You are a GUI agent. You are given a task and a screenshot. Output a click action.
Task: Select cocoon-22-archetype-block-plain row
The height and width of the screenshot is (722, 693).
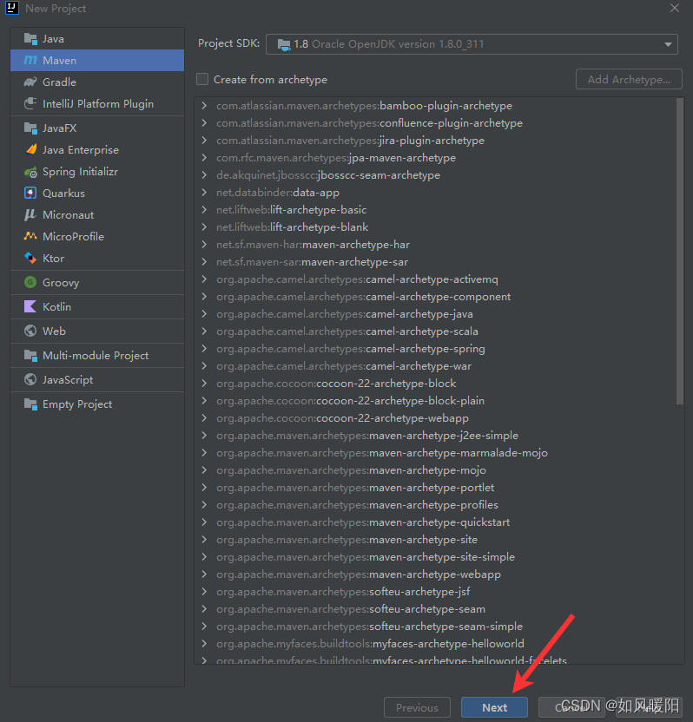[435, 401]
